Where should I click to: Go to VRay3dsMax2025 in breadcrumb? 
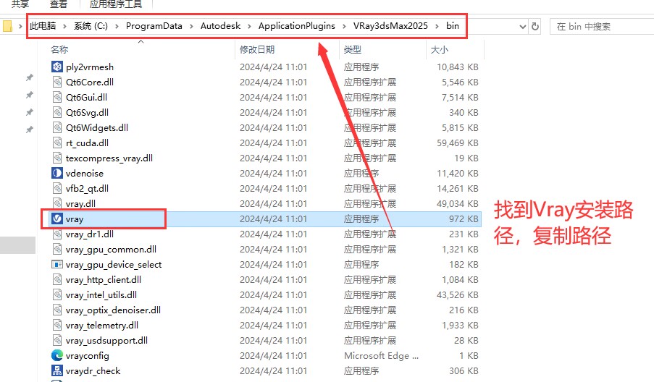(x=390, y=26)
